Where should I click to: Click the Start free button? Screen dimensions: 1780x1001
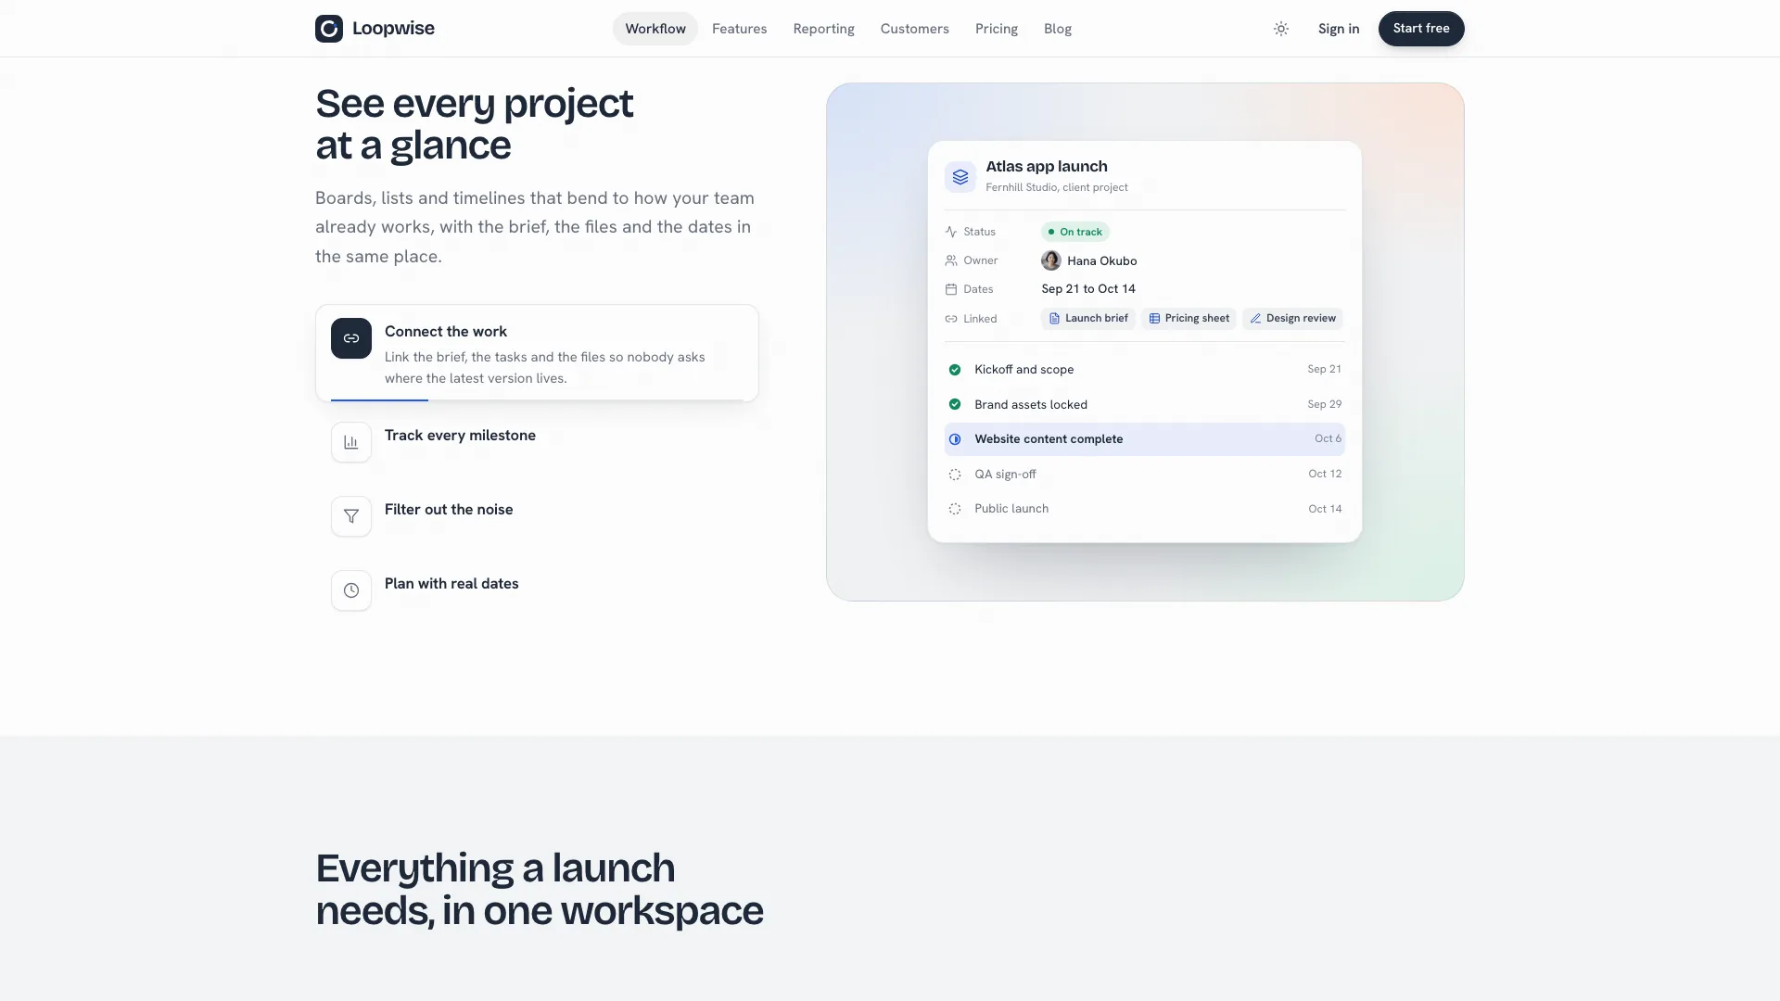1421,29
